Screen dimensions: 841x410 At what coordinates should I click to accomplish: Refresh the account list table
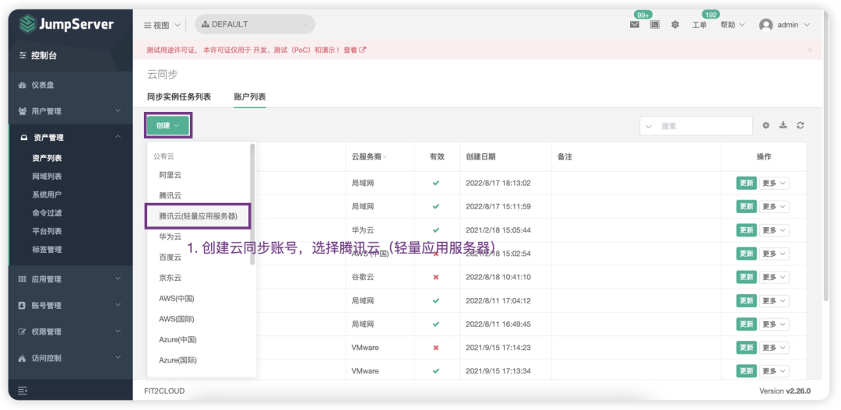[801, 125]
